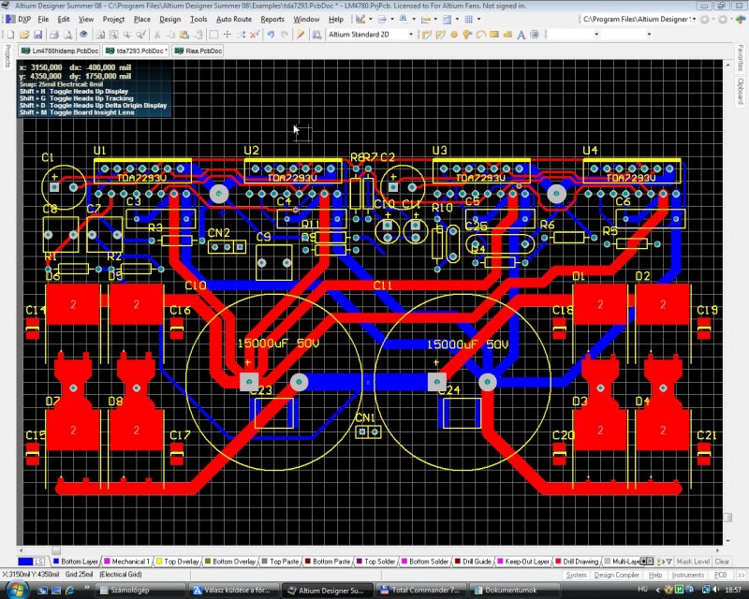Open the second empty toolbar combo box
The image size is (749, 599).
[627, 35]
